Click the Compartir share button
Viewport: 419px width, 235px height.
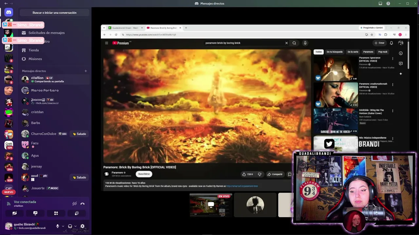pos(275,174)
